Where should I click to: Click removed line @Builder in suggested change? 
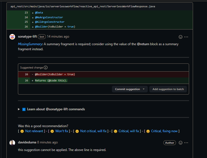click(x=103, y=74)
